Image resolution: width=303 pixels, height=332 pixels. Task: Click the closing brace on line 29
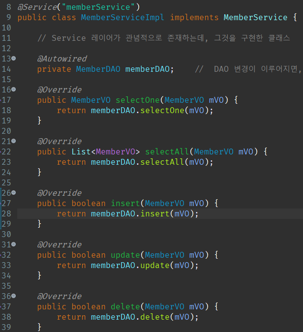39,224
